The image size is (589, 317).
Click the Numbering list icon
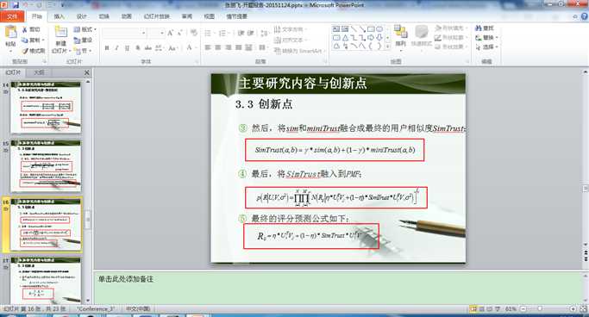click(x=223, y=33)
